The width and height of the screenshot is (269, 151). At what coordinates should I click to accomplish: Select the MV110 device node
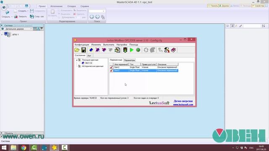pyautogui.click(x=89, y=63)
